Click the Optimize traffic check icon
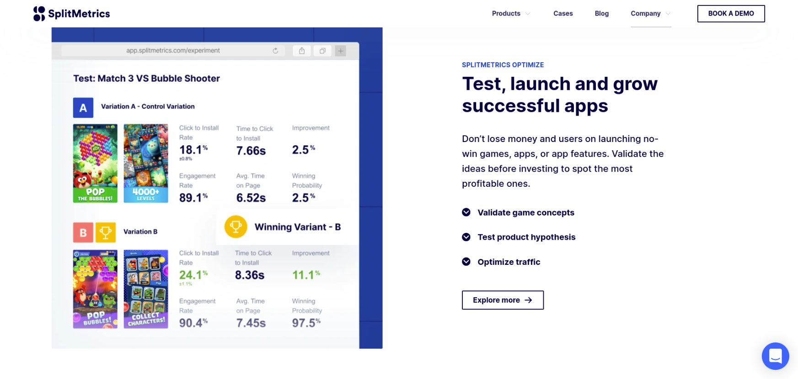The height and width of the screenshot is (379, 798). coord(466,262)
